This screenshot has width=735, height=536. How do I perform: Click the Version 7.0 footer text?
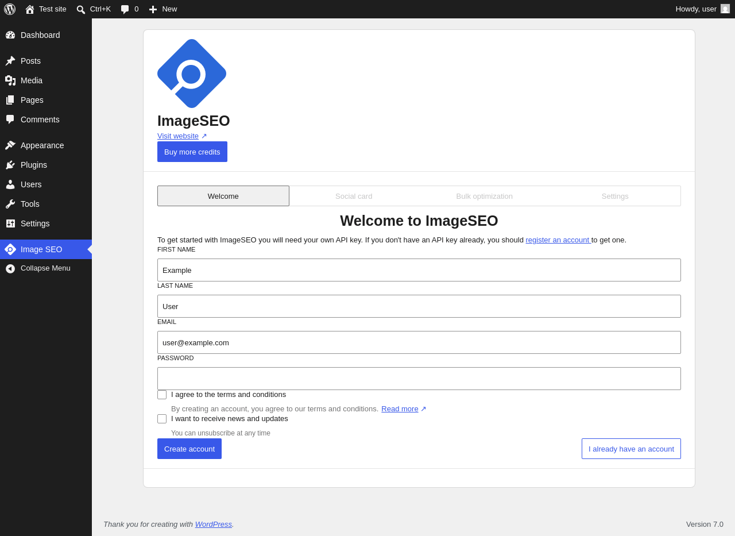pos(705,524)
